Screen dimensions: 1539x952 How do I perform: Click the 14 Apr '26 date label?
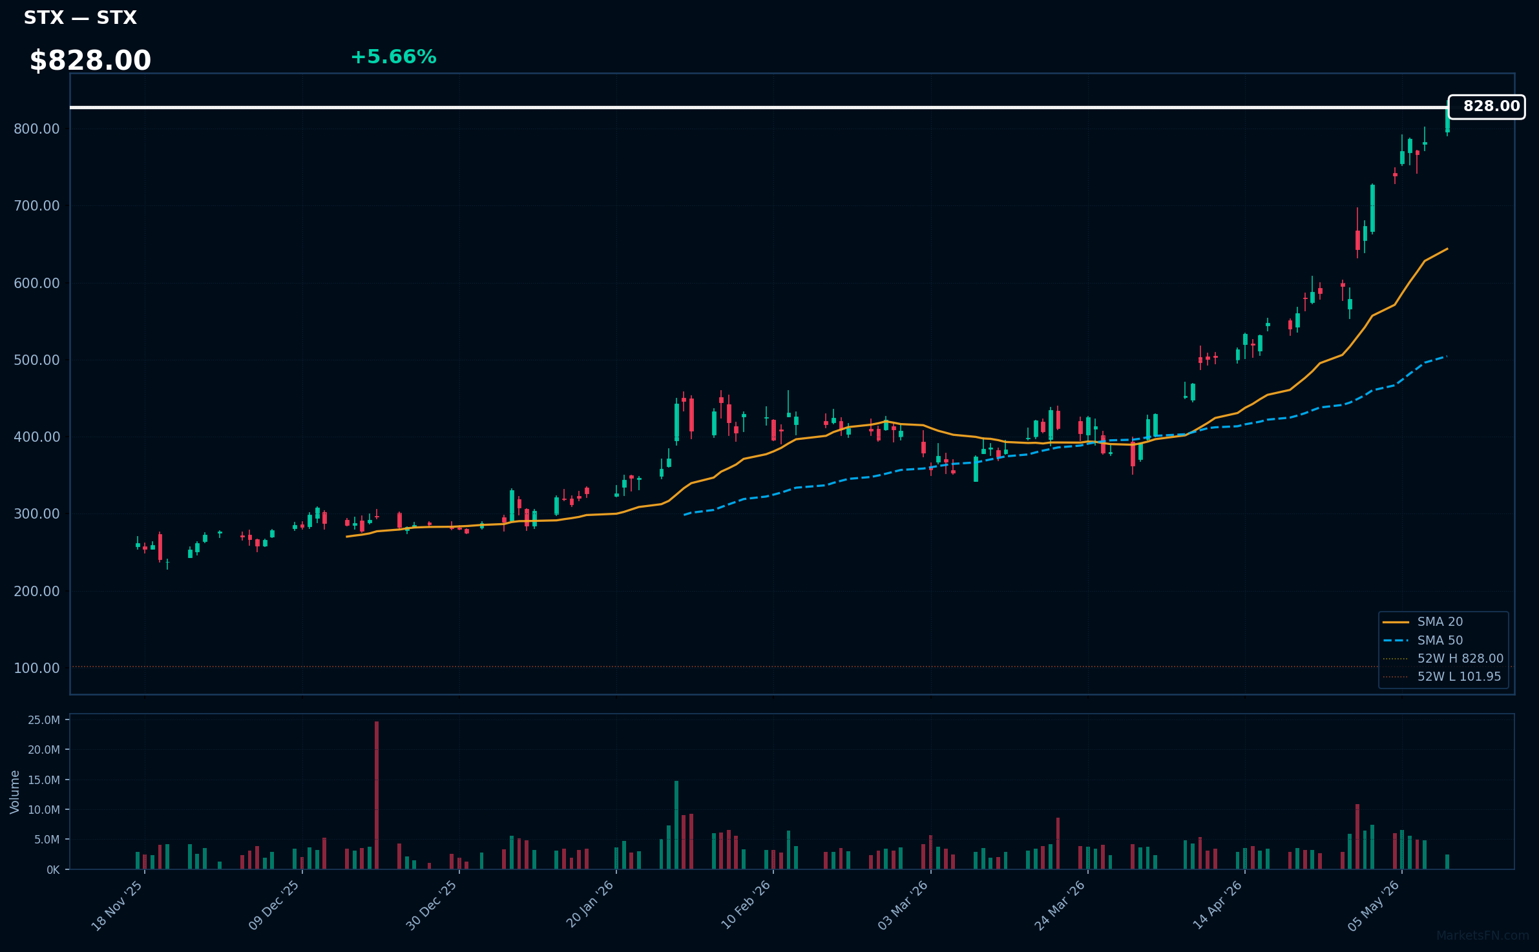[1217, 905]
